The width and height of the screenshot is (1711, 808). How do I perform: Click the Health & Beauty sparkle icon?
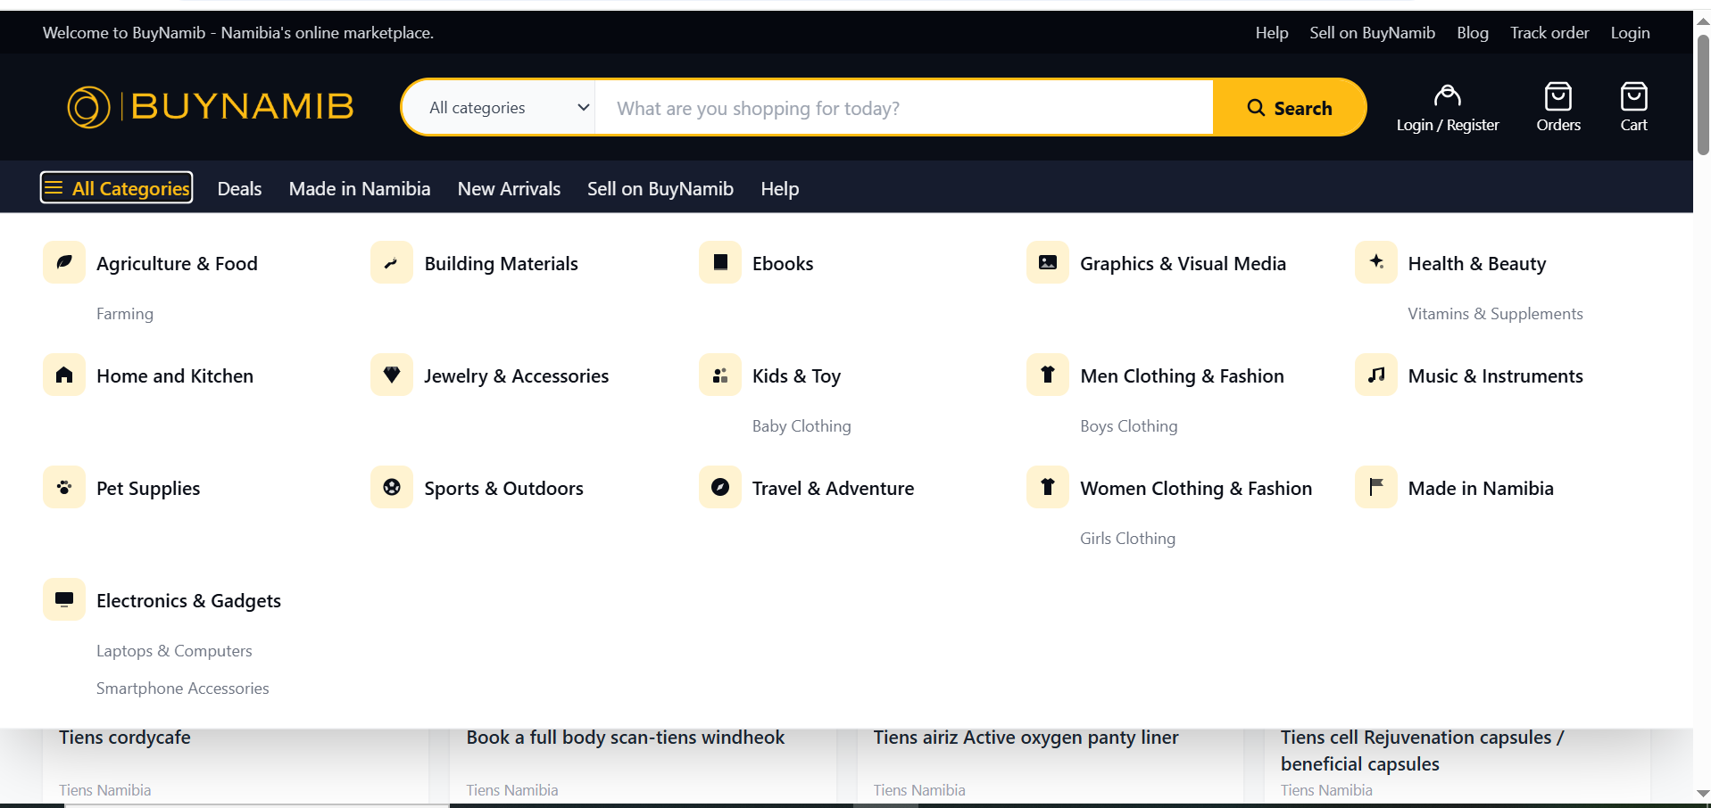[x=1376, y=262]
